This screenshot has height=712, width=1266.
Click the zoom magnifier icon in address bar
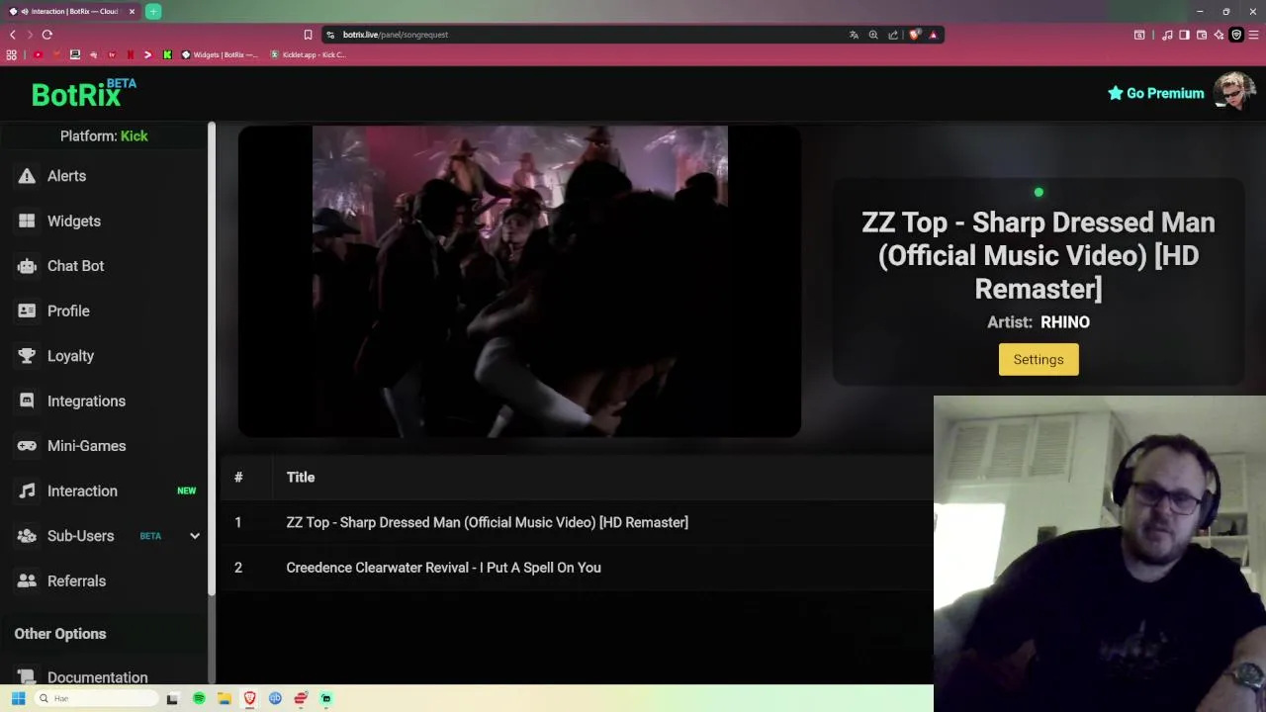coord(873,35)
